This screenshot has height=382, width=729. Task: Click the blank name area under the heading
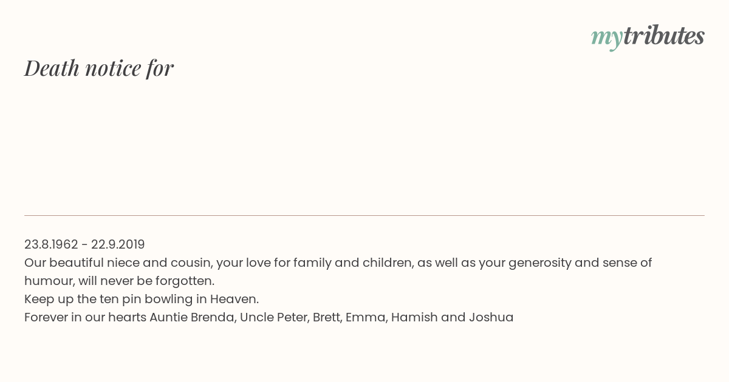[364, 146]
